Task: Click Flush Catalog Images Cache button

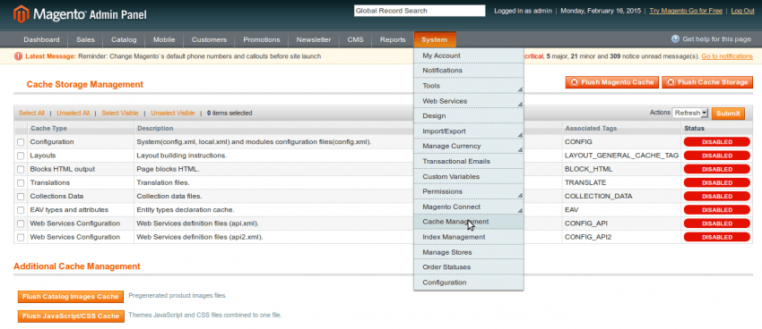Action: [x=71, y=297]
